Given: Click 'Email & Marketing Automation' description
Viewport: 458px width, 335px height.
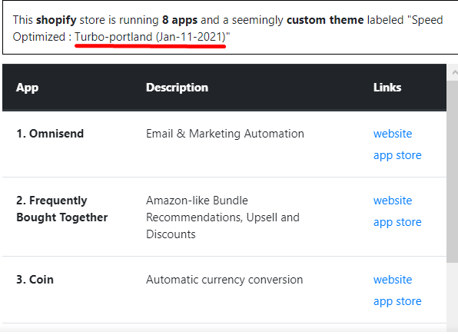Looking at the screenshot, I should tap(225, 134).
